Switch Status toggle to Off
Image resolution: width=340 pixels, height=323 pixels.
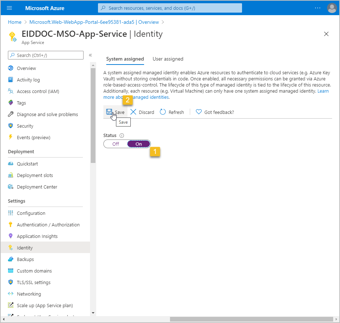(x=116, y=144)
